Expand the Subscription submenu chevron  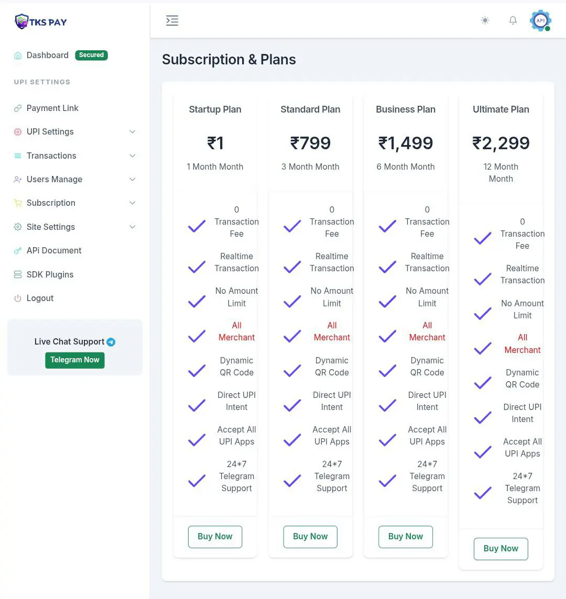coord(132,203)
